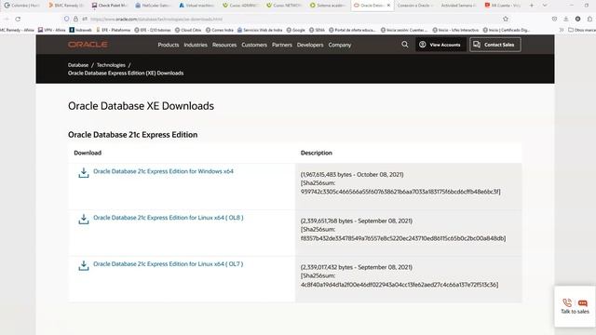596x335 pixels.
Task: Open the Customers menu
Action: (254, 45)
